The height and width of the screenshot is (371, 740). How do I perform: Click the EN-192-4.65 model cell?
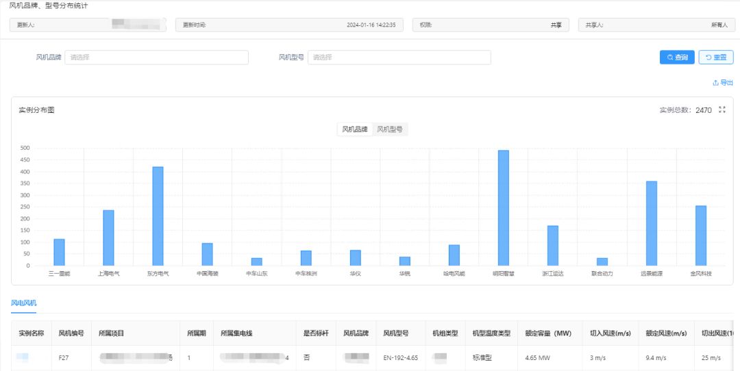click(x=401, y=358)
